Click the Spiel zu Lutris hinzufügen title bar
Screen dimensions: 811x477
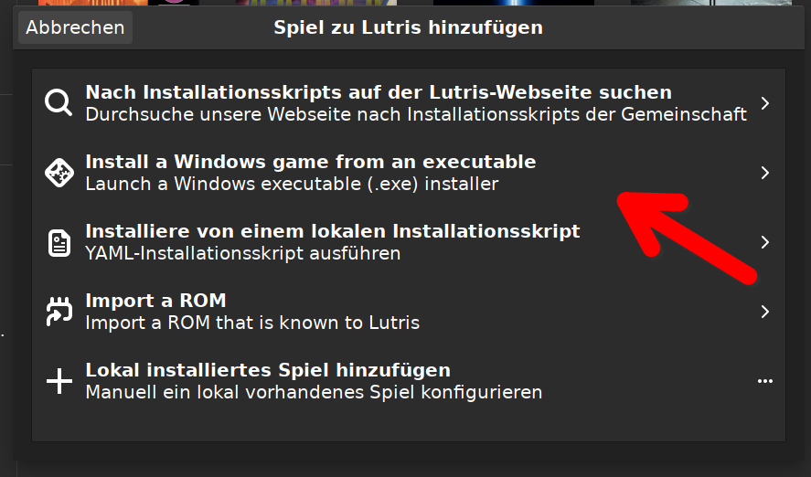(x=408, y=27)
